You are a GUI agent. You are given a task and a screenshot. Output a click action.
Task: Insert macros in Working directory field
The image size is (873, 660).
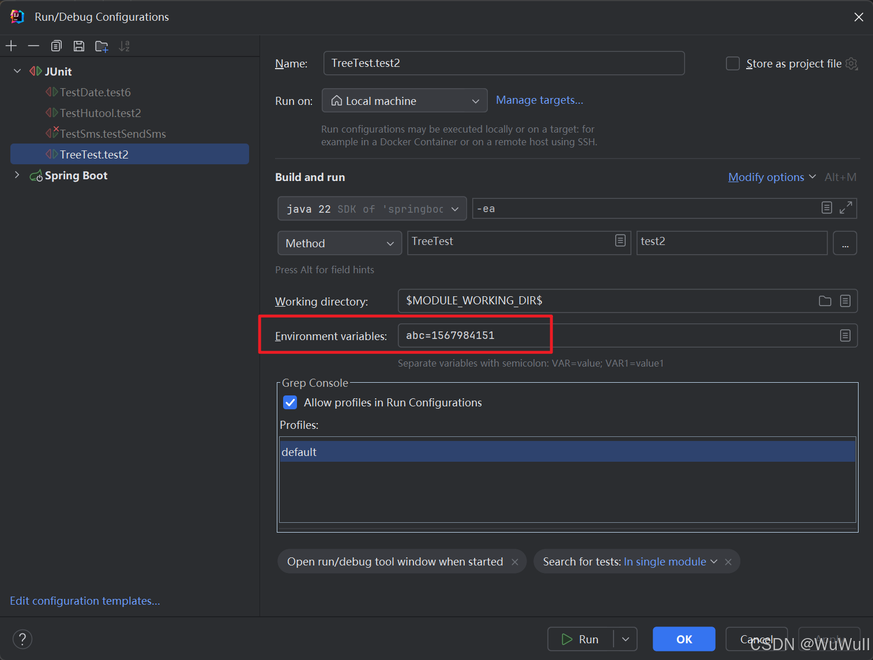[845, 301]
